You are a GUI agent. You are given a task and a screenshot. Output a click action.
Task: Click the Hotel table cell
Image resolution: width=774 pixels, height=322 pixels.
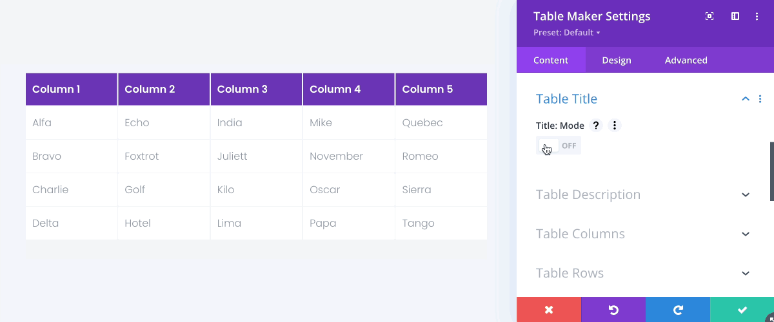164,223
